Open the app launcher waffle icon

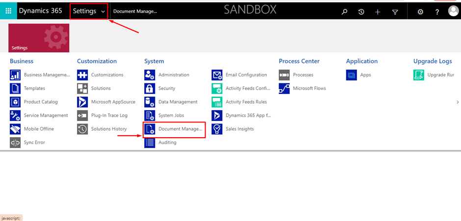pyautogui.click(x=8, y=11)
